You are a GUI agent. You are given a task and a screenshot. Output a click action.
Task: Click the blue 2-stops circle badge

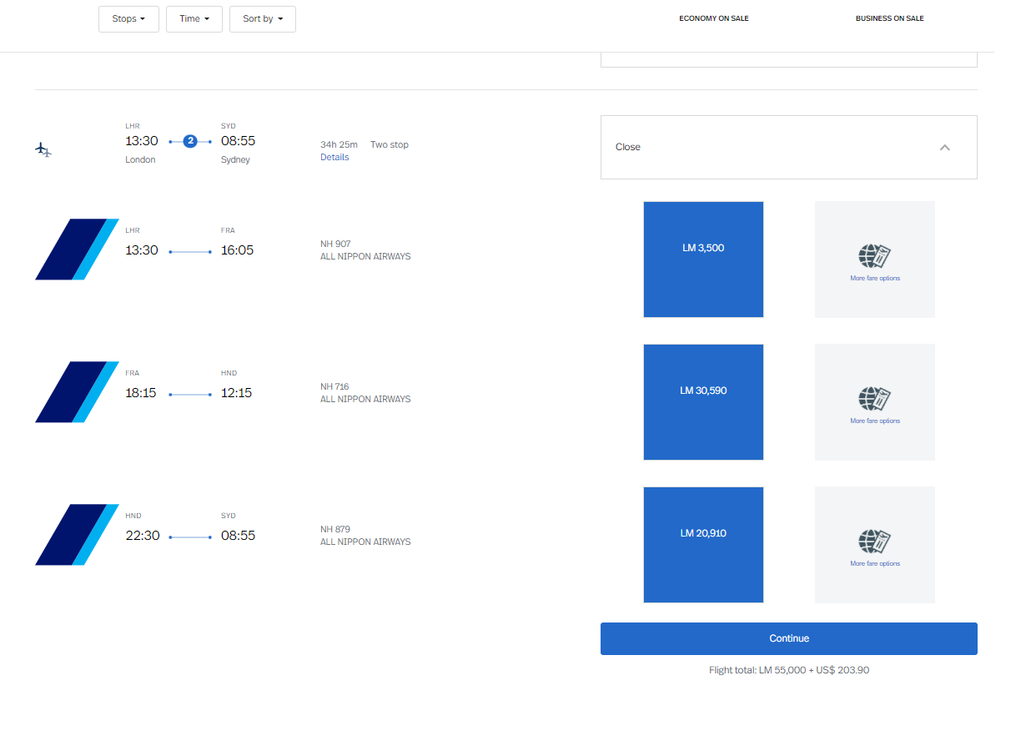tap(190, 141)
